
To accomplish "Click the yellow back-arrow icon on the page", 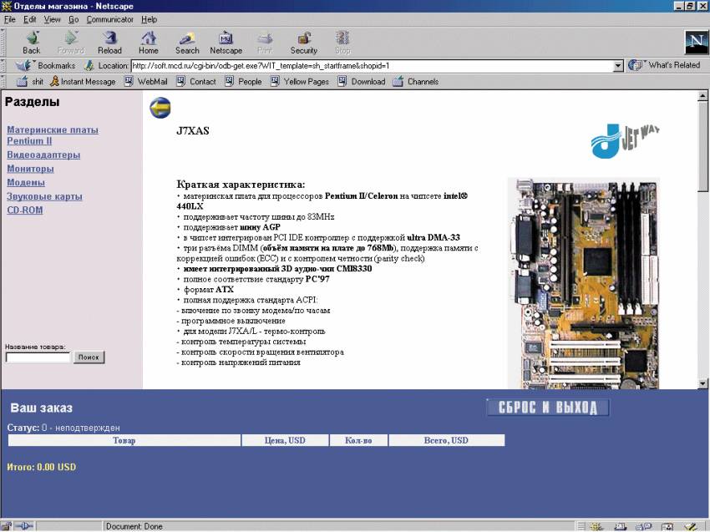I will pyautogui.click(x=160, y=109).
